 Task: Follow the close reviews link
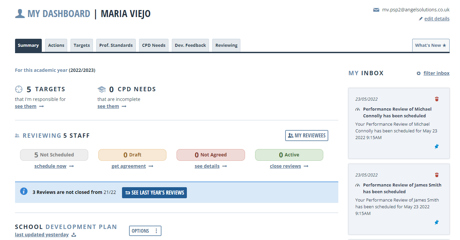click(x=285, y=166)
